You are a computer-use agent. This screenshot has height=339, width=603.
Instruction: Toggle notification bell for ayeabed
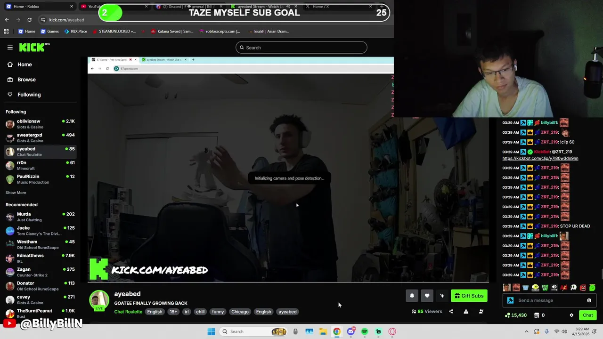pyautogui.click(x=412, y=296)
